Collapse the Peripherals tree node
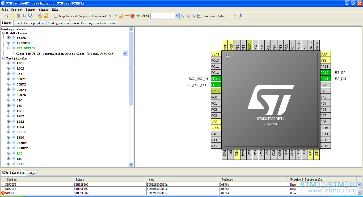Viewport: 363px width, 197px height. click(x=4, y=58)
